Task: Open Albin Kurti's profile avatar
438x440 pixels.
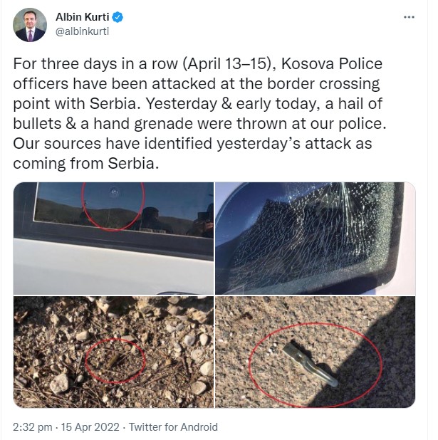Action: pos(30,25)
